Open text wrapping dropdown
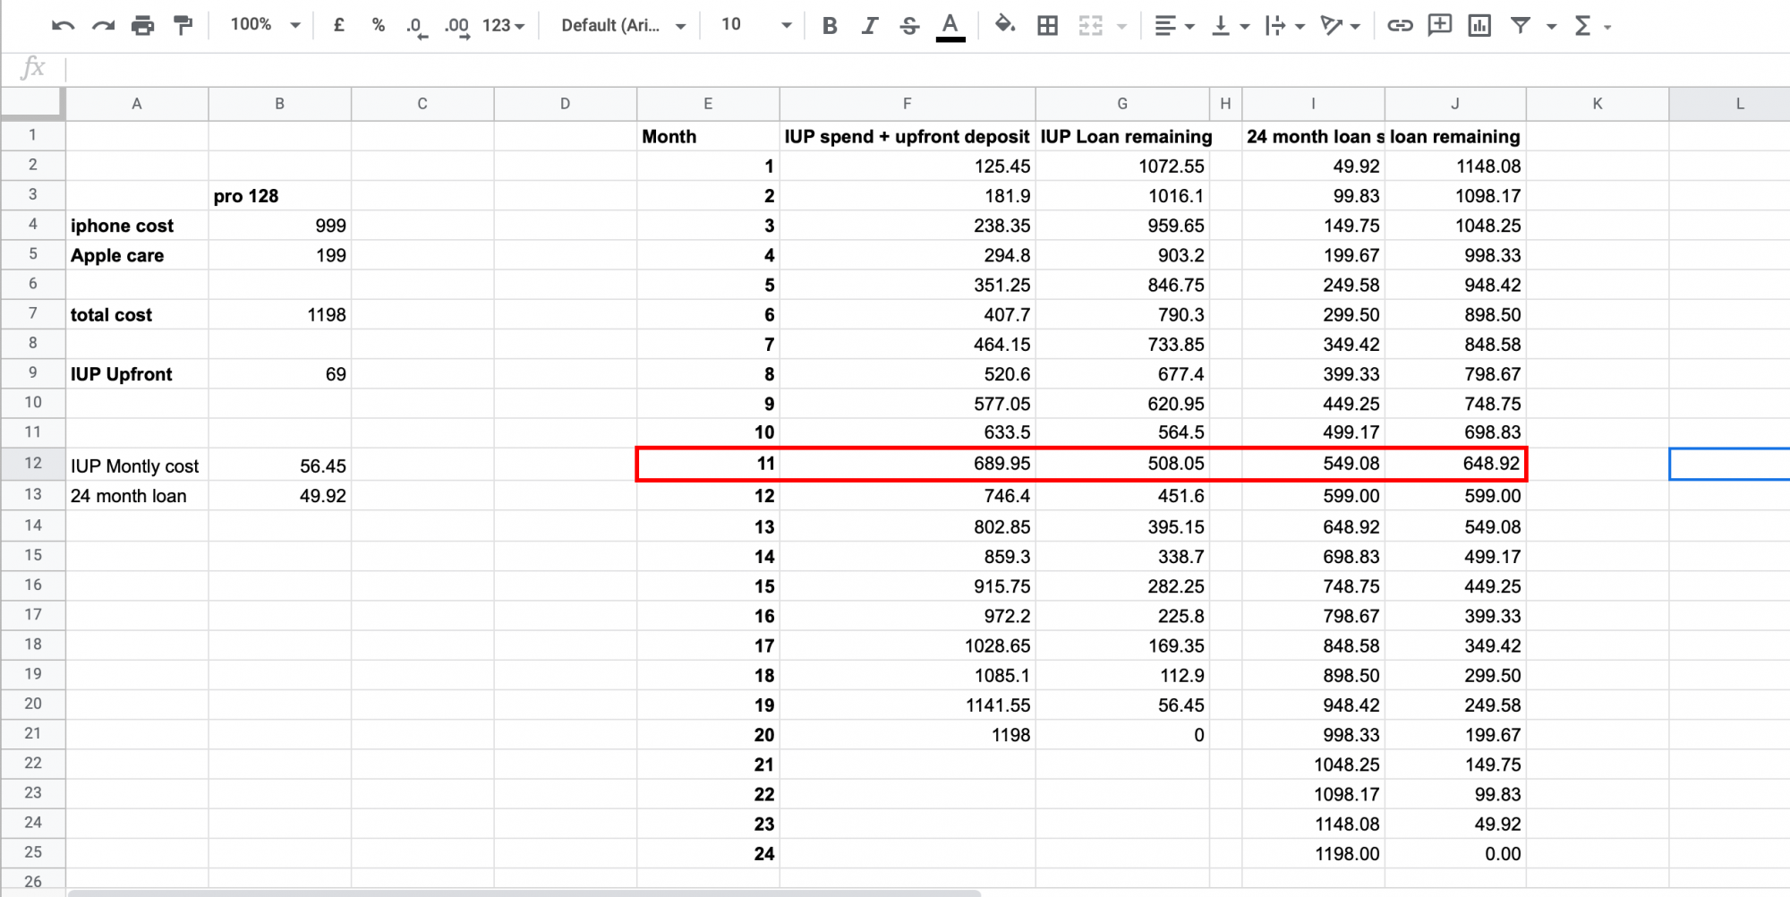Viewport: 1790px width, 897px height. pyautogui.click(x=1284, y=26)
